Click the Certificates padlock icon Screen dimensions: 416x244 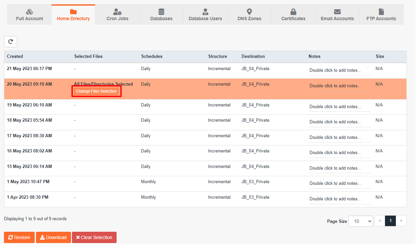point(293,12)
